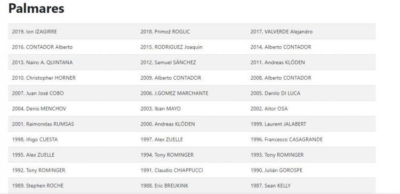Click the 1996 Francesco CASAGRANDE entry
This screenshot has width=400, height=194.
click(286, 139)
